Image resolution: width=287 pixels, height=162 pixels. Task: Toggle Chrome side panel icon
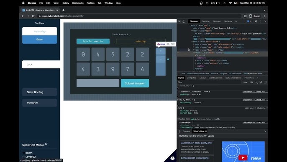(245, 16)
